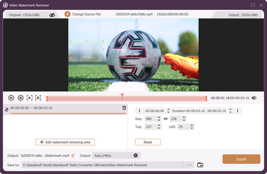267x174 pixels.
Task: Adjust the width 480 stepper
Action: 159,119
